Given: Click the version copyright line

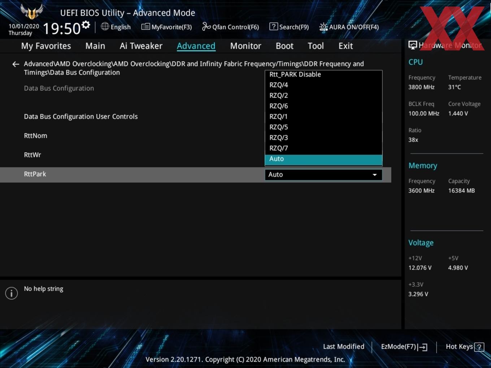Looking at the screenshot, I should point(245,359).
